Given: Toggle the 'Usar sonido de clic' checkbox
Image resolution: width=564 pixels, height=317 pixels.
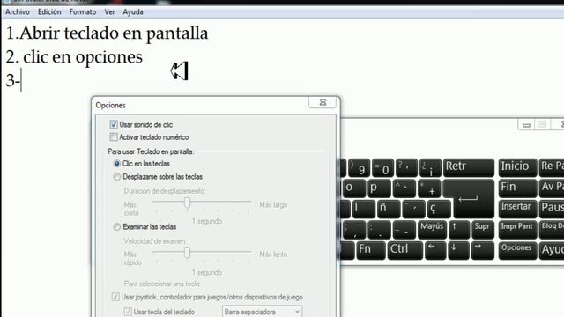Looking at the screenshot, I should pos(114,125).
